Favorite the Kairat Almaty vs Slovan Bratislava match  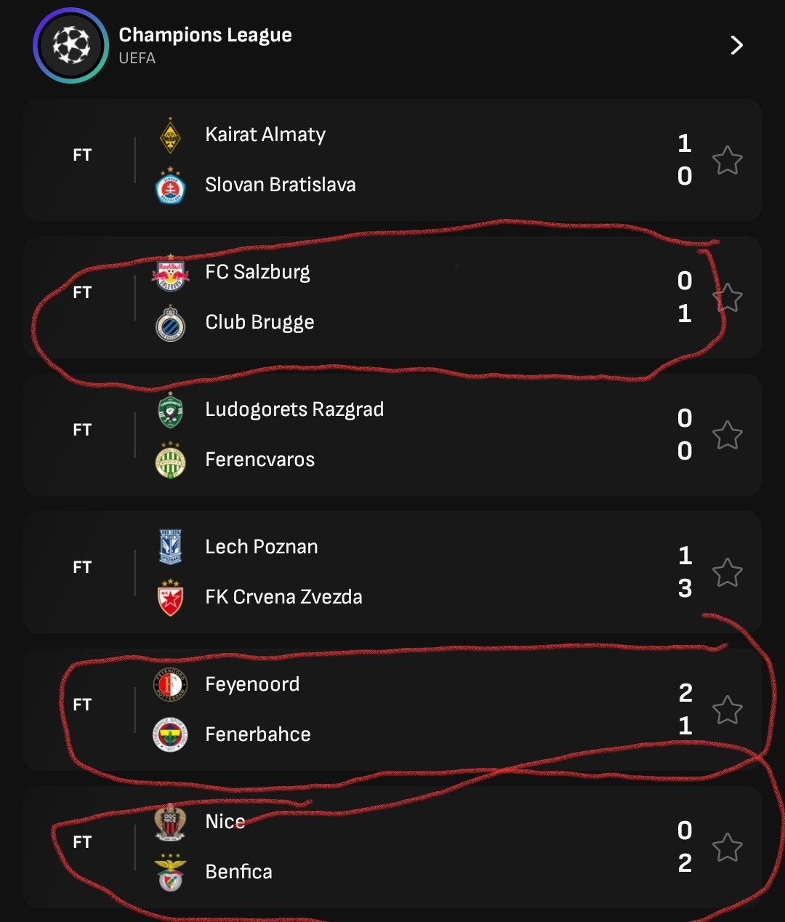(x=727, y=161)
